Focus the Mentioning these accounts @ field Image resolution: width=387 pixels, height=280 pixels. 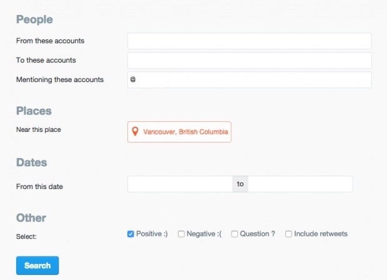tap(250, 80)
